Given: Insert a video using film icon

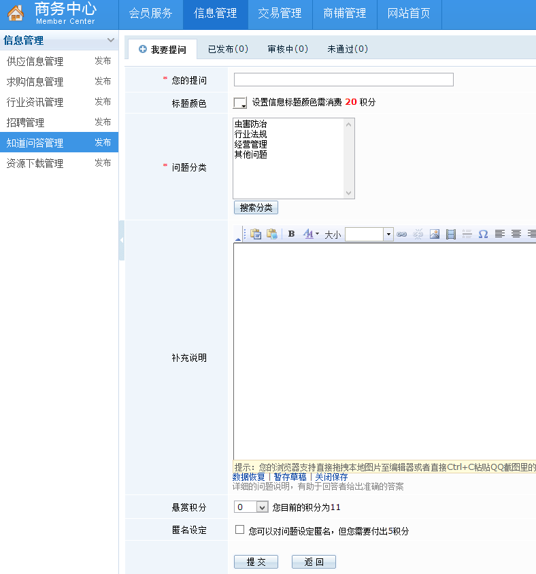Looking at the screenshot, I should pyautogui.click(x=450, y=234).
